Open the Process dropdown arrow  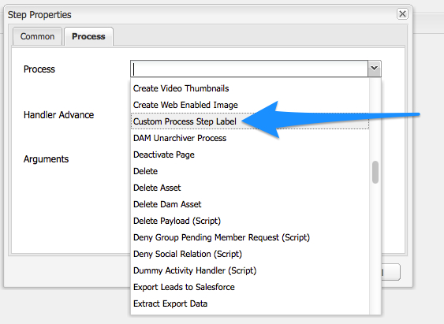tap(375, 69)
